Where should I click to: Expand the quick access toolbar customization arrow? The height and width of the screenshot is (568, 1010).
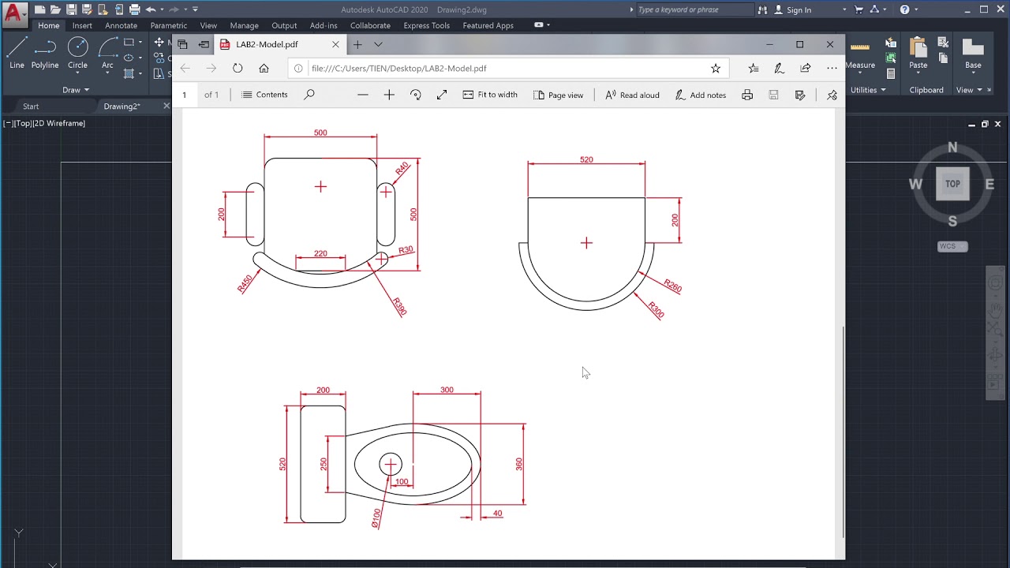(x=195, y=9)
